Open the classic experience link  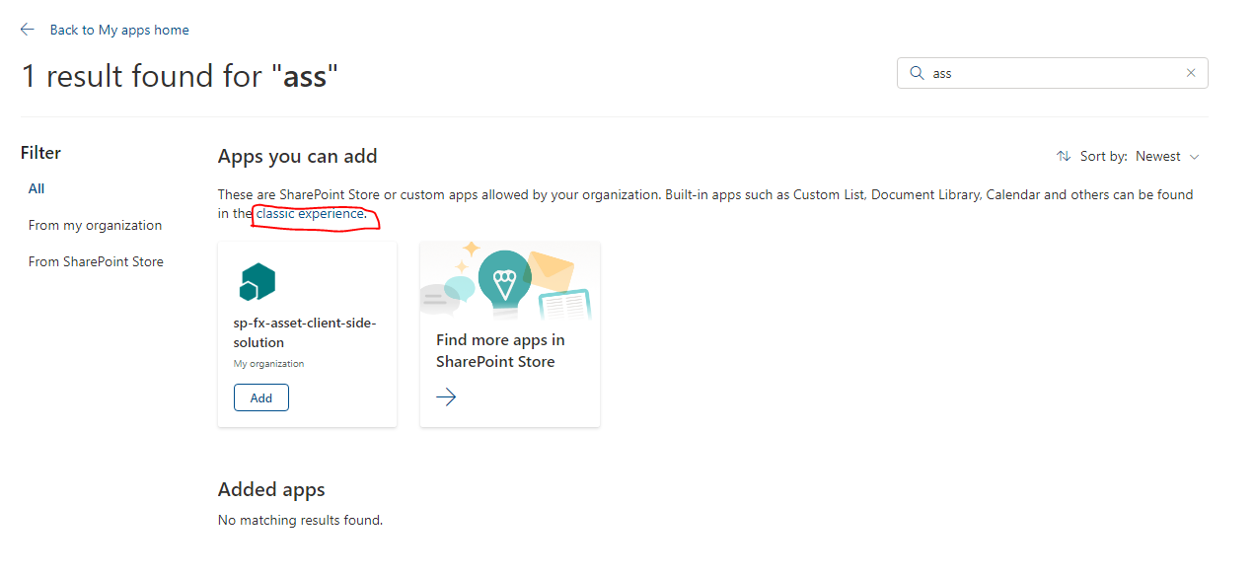tap(310, 213)
